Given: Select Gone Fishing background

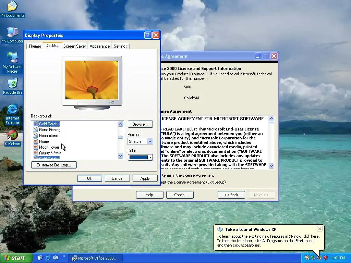Looking at the screenshot, I should point(47,130).
